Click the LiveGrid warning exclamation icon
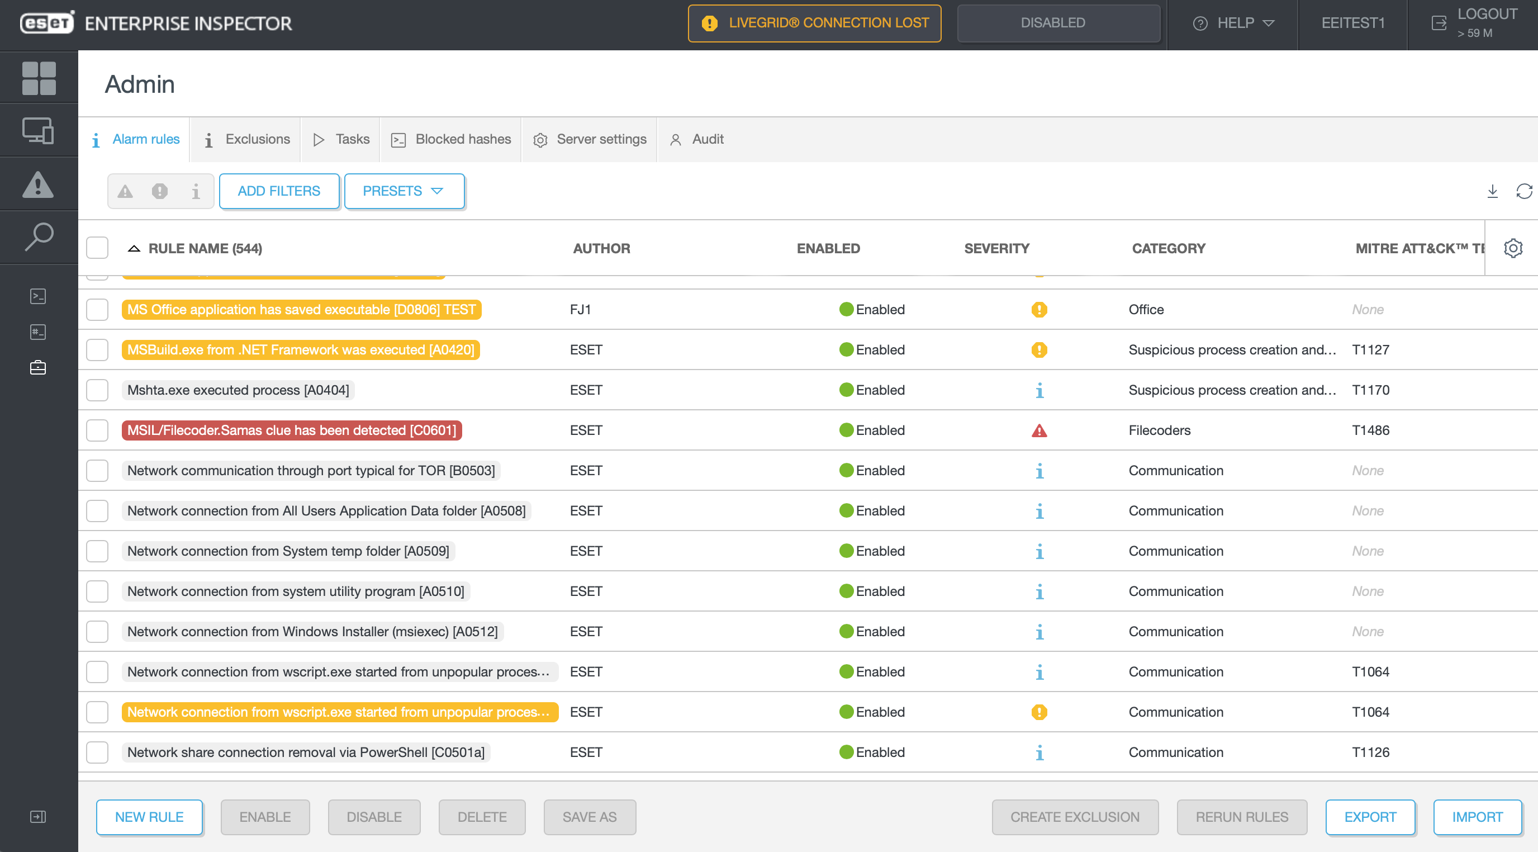 tap(709, 23)
